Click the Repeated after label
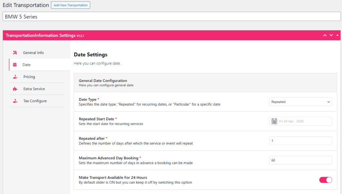This screenshot has width=342, height=194. 92,138
